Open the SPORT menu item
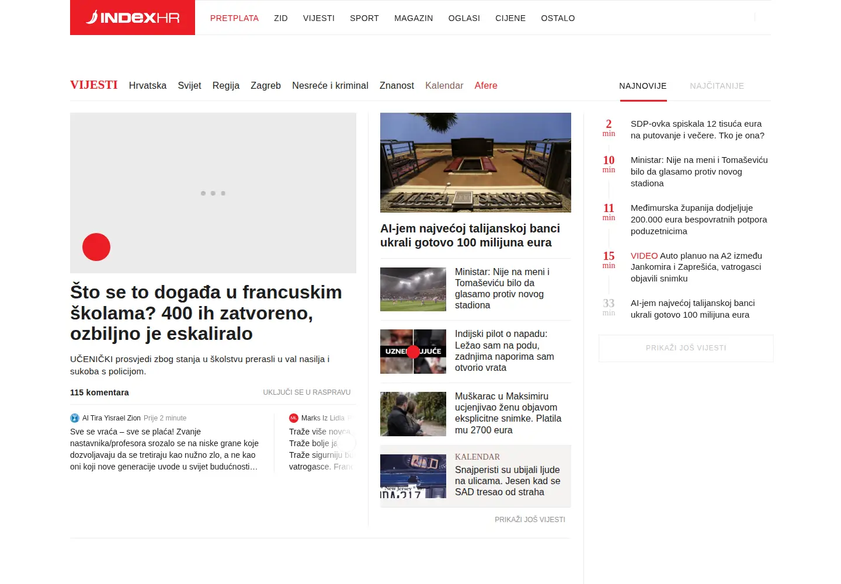841x584 pixels. pos(364,18)
